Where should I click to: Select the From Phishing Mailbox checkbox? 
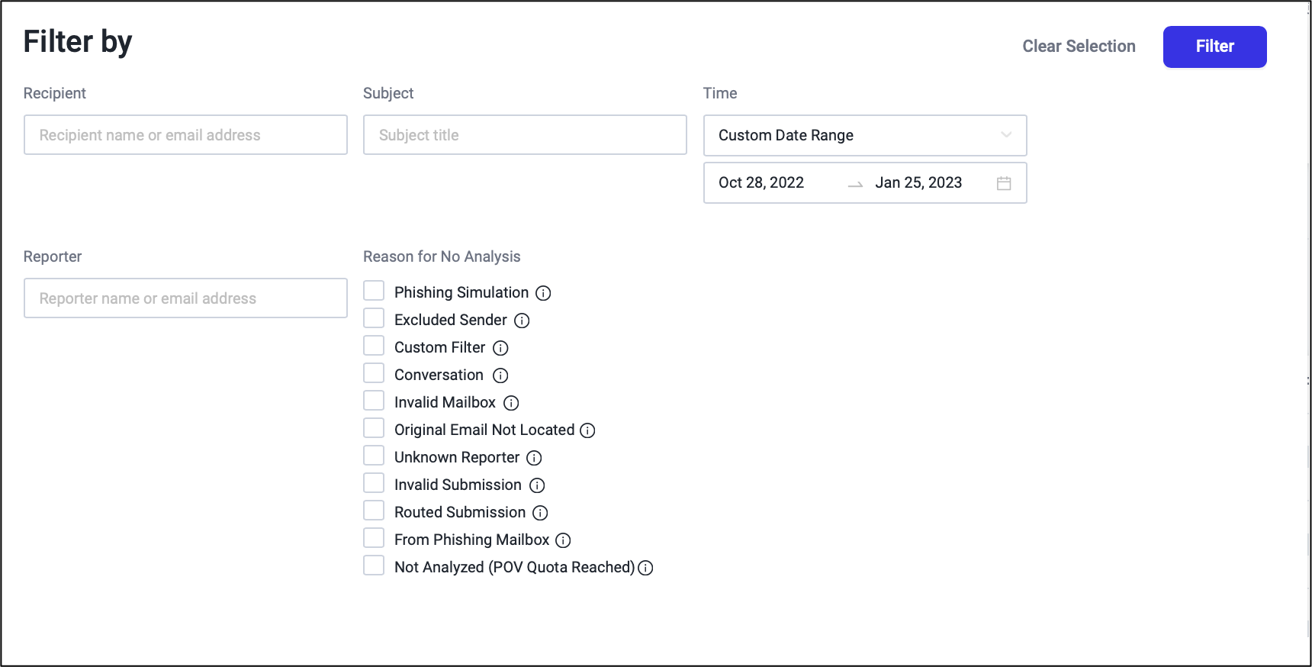click(374, 539)
